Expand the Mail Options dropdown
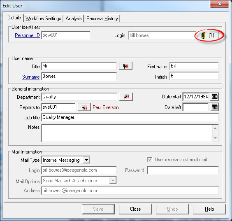 pos(113,180)
